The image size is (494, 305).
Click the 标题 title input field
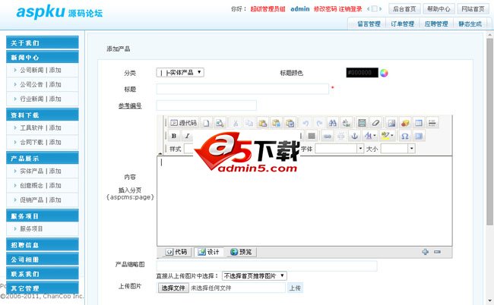pyautogui.click(x=242, y=89)
